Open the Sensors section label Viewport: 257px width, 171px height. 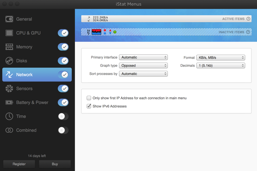click(24, 89)
